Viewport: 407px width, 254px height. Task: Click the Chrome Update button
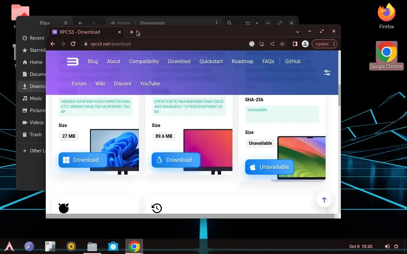pyautogui.click(x=324, y=44)
